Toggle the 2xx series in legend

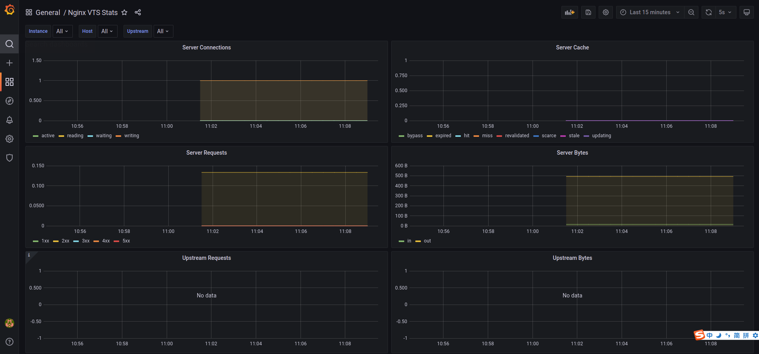coord(65,241)
